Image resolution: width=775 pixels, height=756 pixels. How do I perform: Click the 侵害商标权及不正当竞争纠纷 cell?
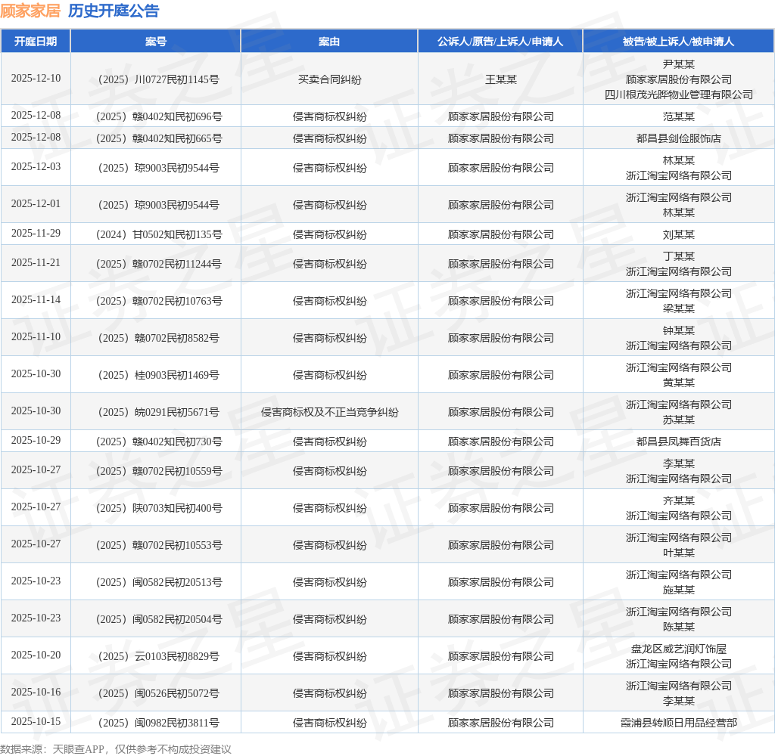[330, 412]
